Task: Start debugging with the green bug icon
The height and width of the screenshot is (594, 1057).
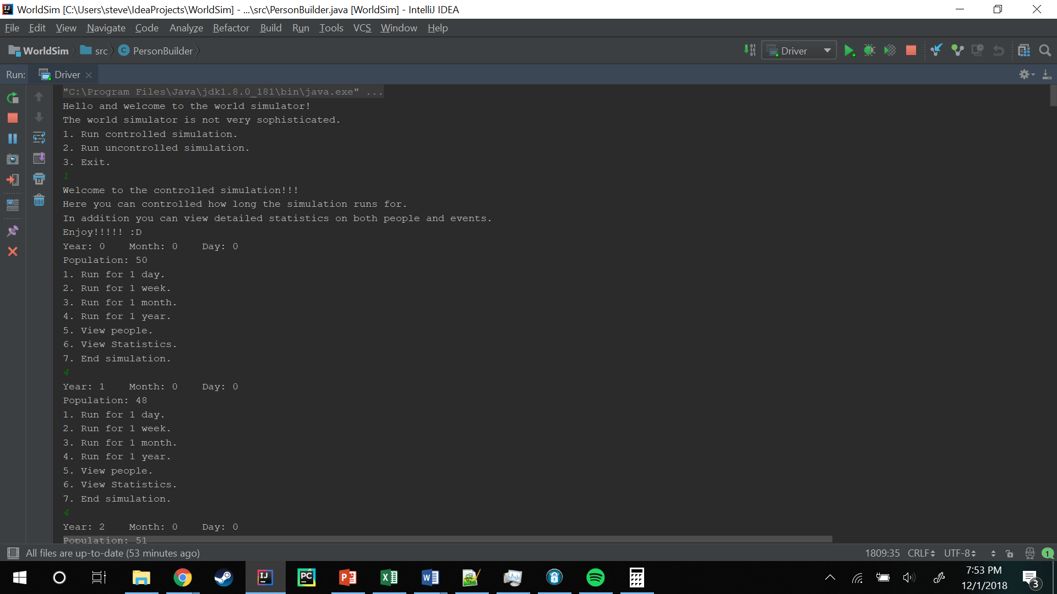Action: (869, 51)
